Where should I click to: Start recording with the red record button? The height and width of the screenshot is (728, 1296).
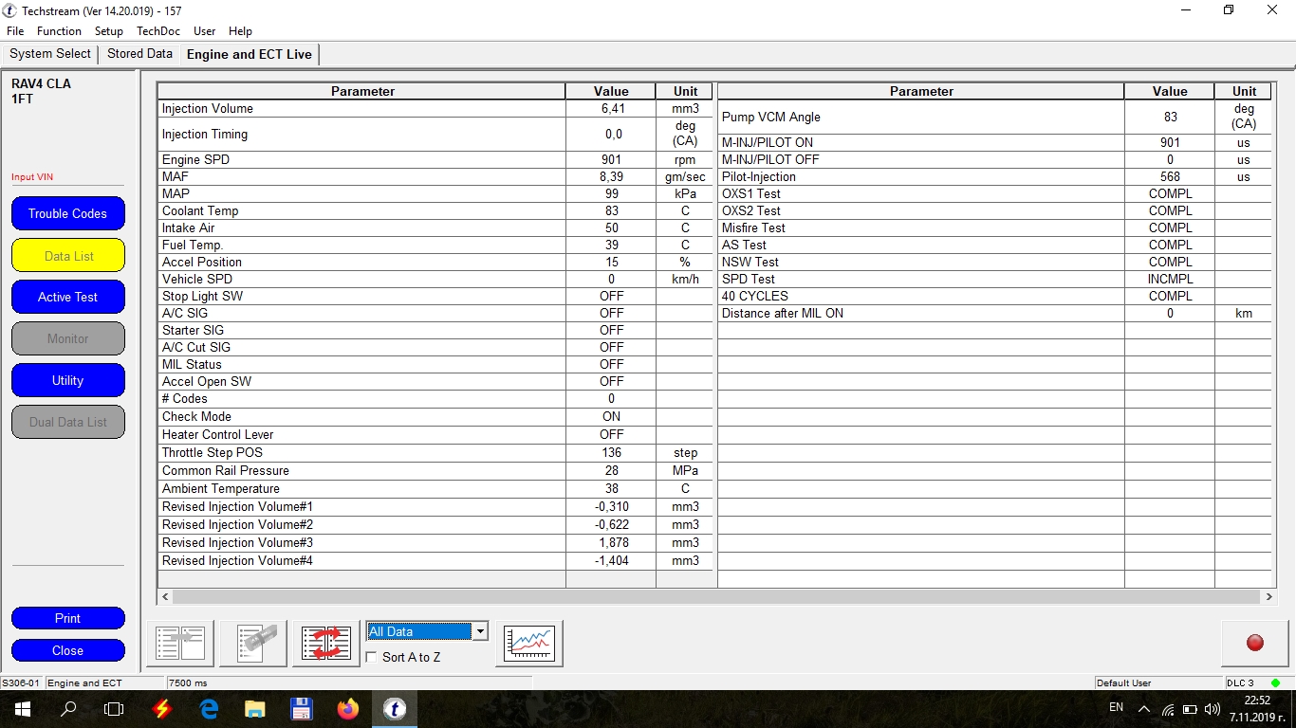pos(1254,644)
